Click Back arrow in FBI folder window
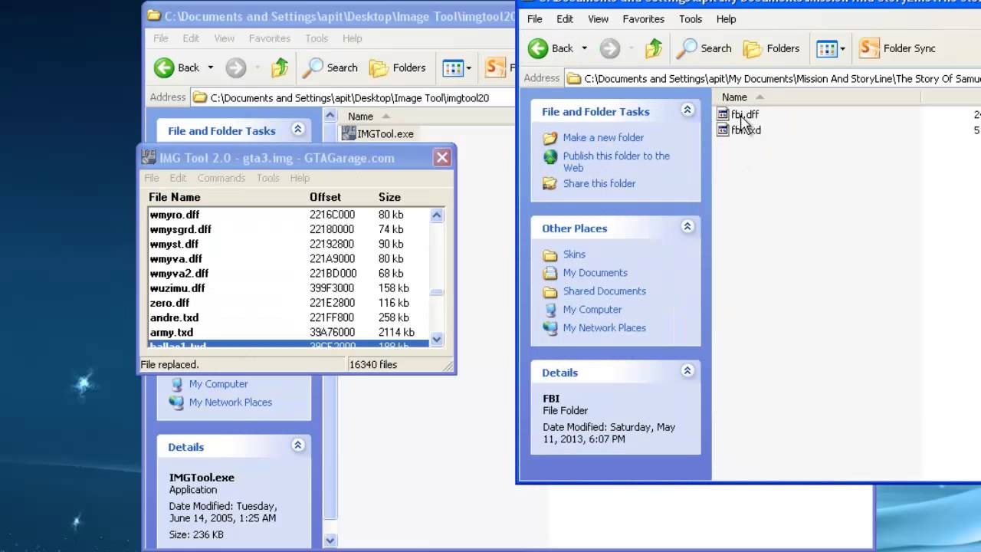This screenshot has height=552, width=981. (538, 48)
